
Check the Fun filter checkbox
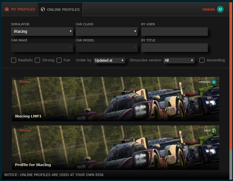tap(59, 60)
